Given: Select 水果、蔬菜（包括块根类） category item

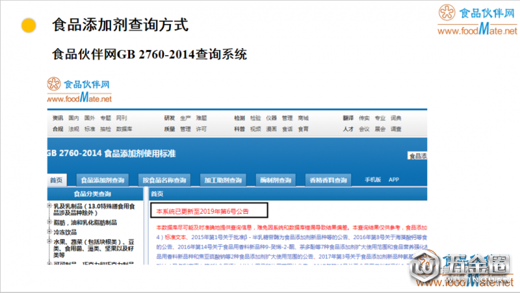Looking at the screenshot, I should [94, 248].
